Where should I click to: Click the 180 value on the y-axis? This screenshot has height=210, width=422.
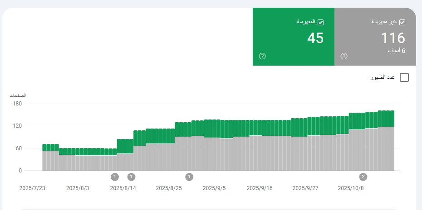(x=17, y=104)
